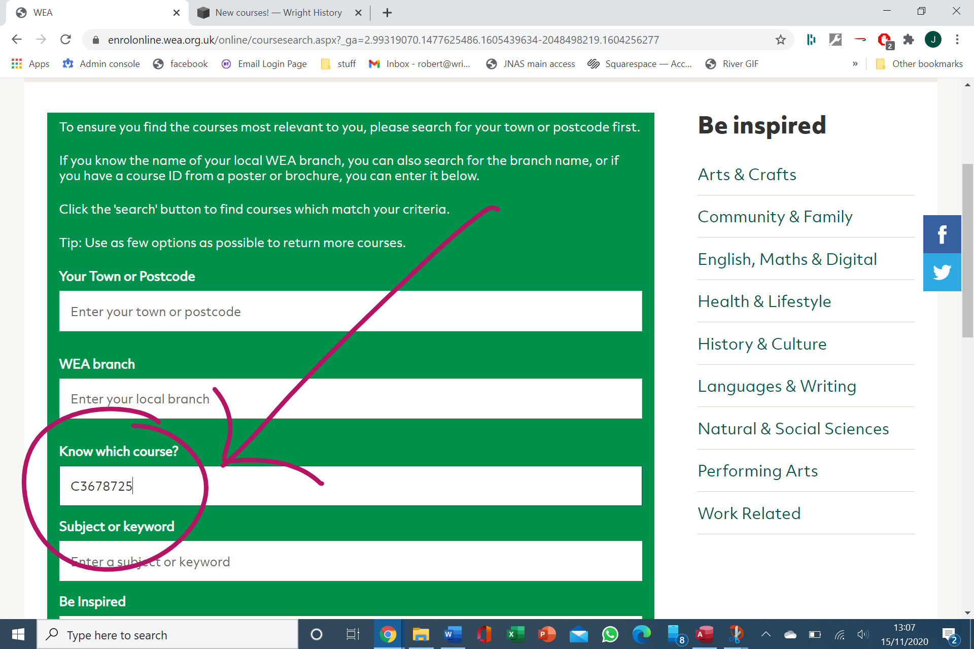Viewport: 974px width, 649px height.
Task: Open the notification center icon
Action: [950, 635]
